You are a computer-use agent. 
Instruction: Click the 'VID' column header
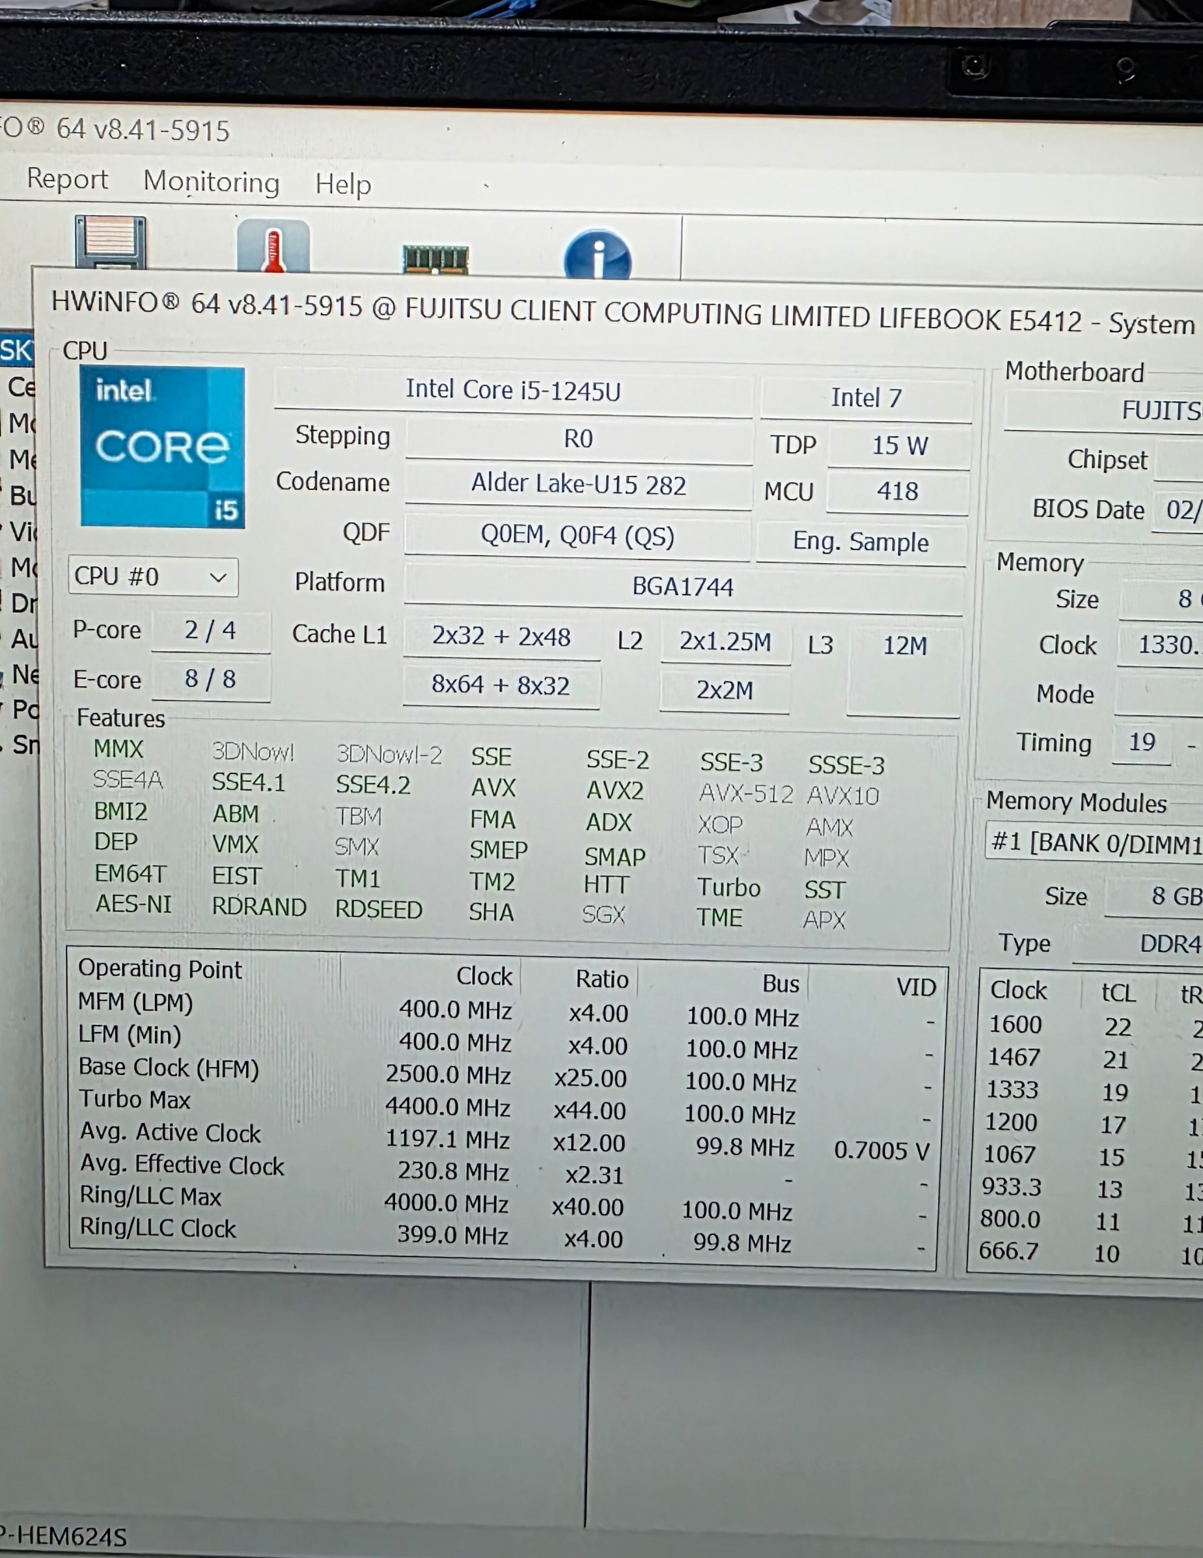coord(917,987)
